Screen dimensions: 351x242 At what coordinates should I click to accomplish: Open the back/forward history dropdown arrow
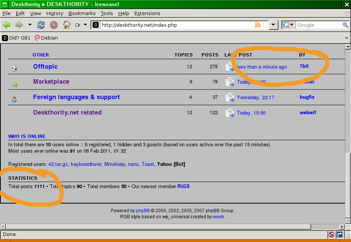30,25
